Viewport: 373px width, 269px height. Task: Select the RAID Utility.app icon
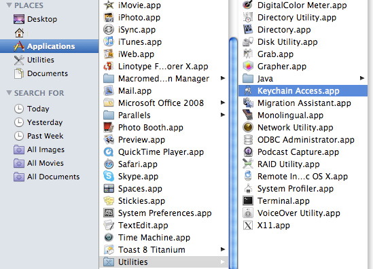click(x=248, y=164)
